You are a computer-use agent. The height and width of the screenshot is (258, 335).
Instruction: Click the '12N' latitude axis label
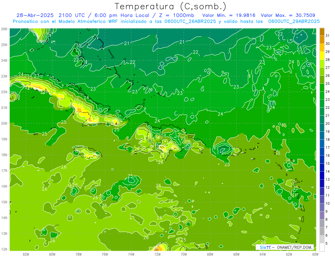click(4, 249)
